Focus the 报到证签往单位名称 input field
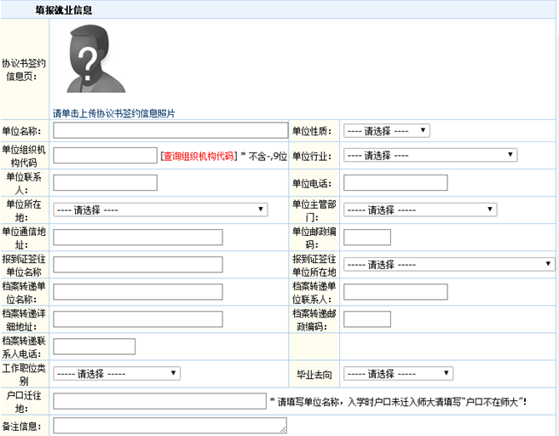 click(x=138, y=265)
